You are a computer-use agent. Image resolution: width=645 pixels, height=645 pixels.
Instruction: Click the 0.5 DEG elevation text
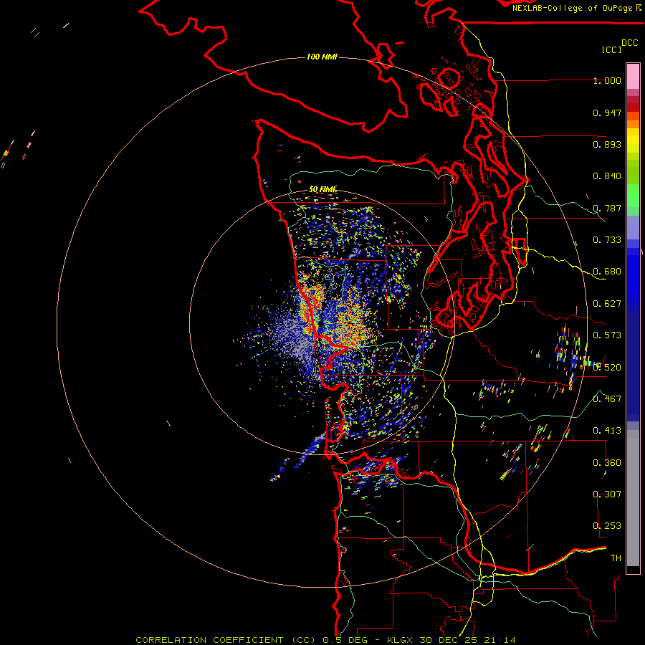[x=345, y=640]
